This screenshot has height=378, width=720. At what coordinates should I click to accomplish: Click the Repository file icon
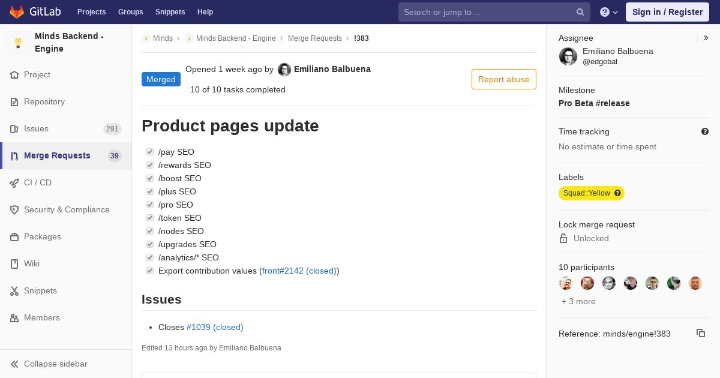tap(14, 102)
